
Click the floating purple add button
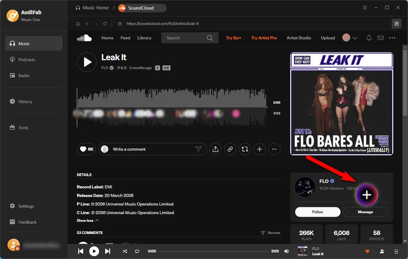click(367, 195)
